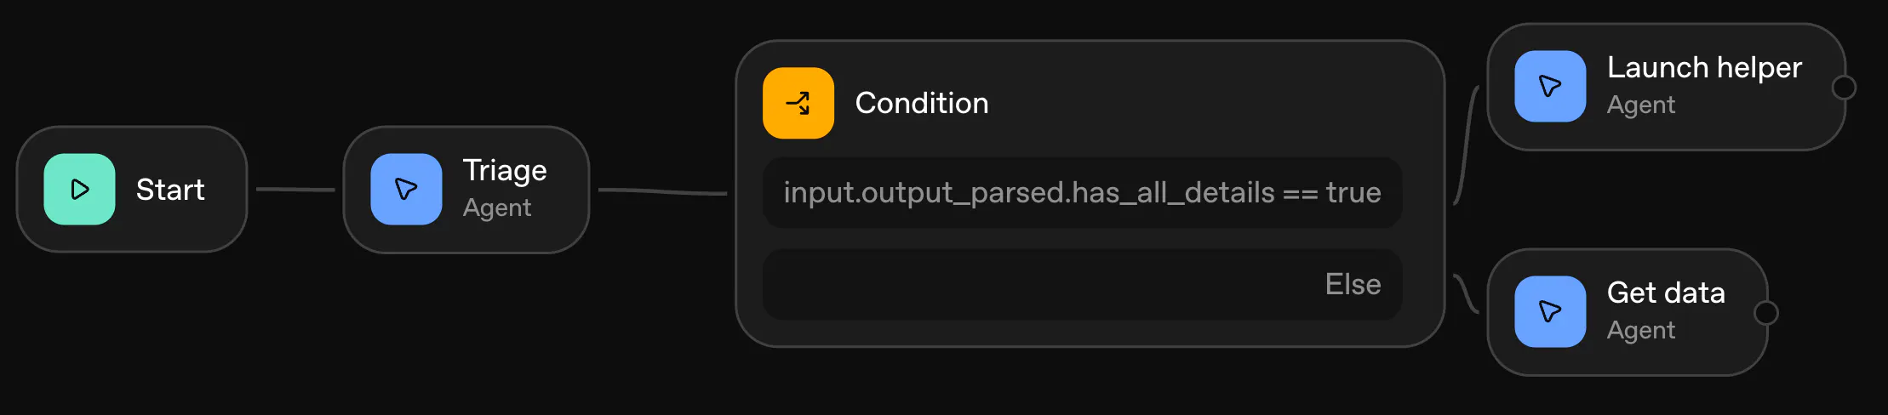Select the Else branch row

tap(1081, 284)
